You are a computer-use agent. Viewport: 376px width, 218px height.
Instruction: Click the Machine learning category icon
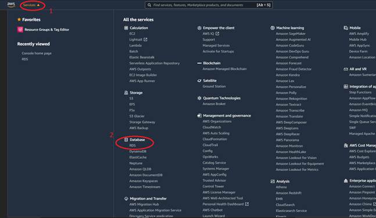tap(273, 28)
